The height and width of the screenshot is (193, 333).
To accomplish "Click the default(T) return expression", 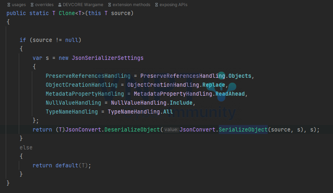I will coord(73,165).
